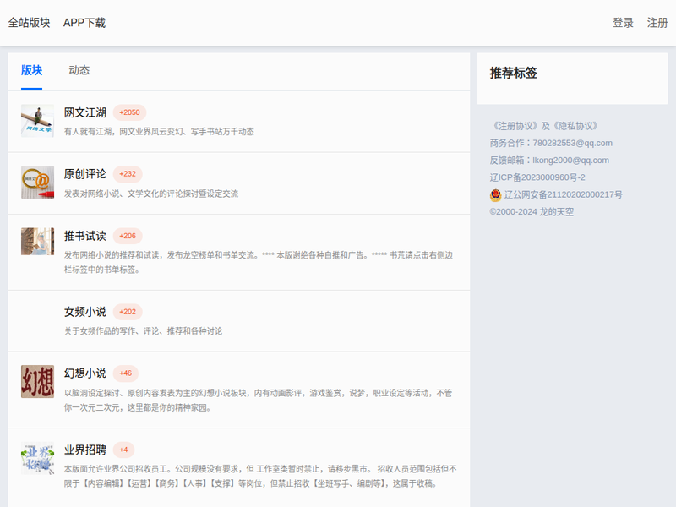The width and height of the screenshot is (676, 507).
Task: Go to APP下载 in the top bar
Action: (x=84, y=23)
